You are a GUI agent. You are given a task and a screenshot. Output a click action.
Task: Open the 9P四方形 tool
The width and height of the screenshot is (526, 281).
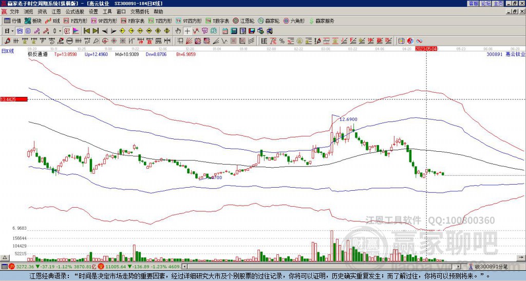coord(104,21)
